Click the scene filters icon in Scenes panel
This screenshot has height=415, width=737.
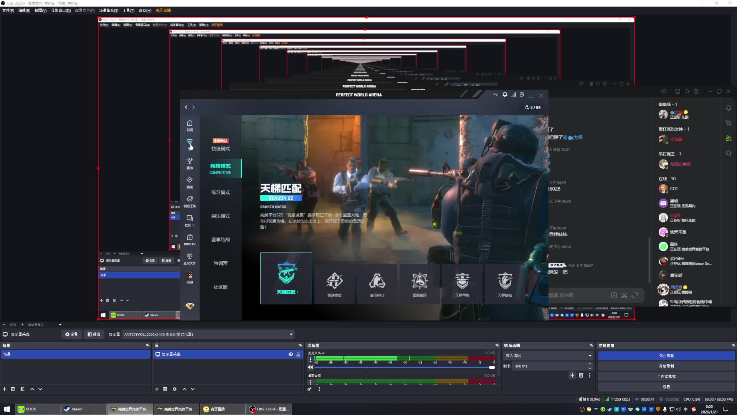coord(22,389)
